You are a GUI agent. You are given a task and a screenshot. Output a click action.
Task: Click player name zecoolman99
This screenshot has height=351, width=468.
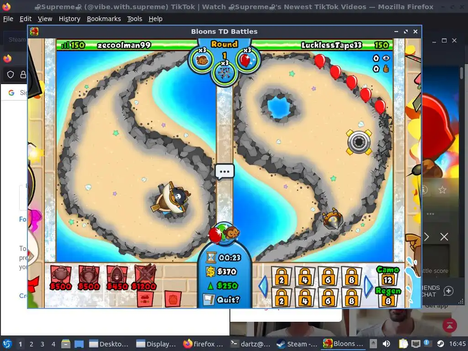click(x=124, y=45)
